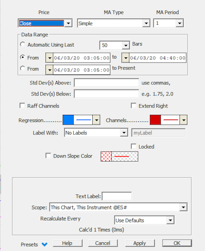Screen dimensions: 205x251
Task: Click the start date field 06/03/20 03:05:00 before 'to'
Action: (x=82, y=58)
